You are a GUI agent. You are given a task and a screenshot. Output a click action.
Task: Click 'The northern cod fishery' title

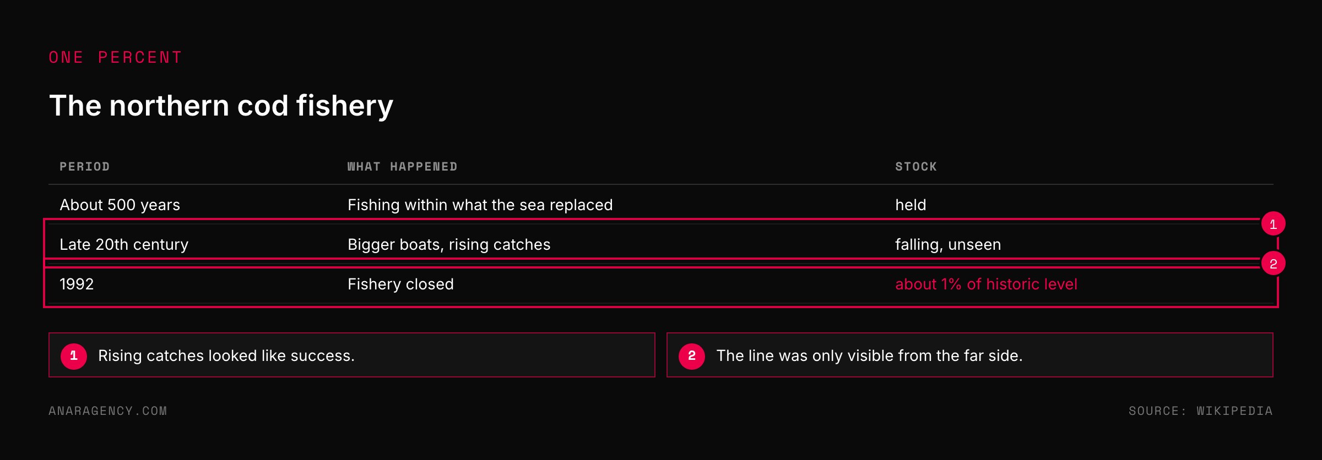click(221, 106)
